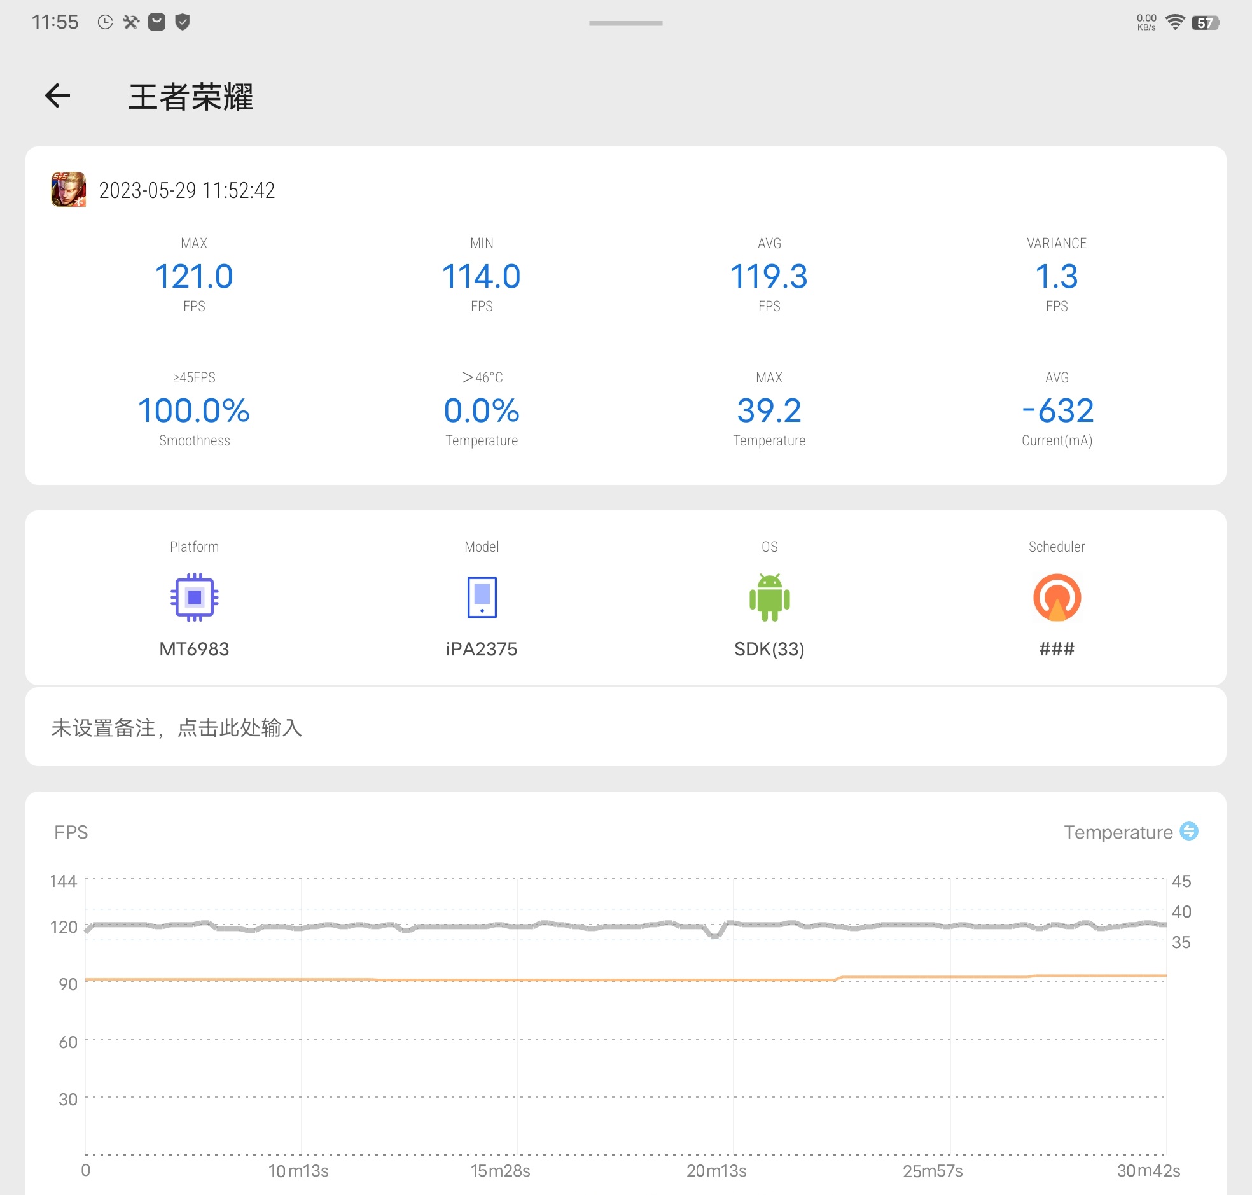
Task: Tap the iPA2375 model label
Action: (482, 649)
